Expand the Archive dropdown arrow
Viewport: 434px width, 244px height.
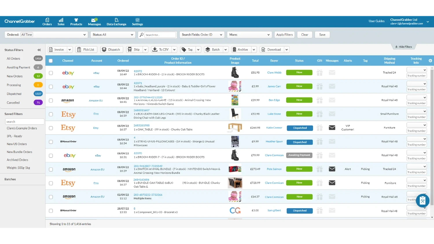(x=254, y=49)
